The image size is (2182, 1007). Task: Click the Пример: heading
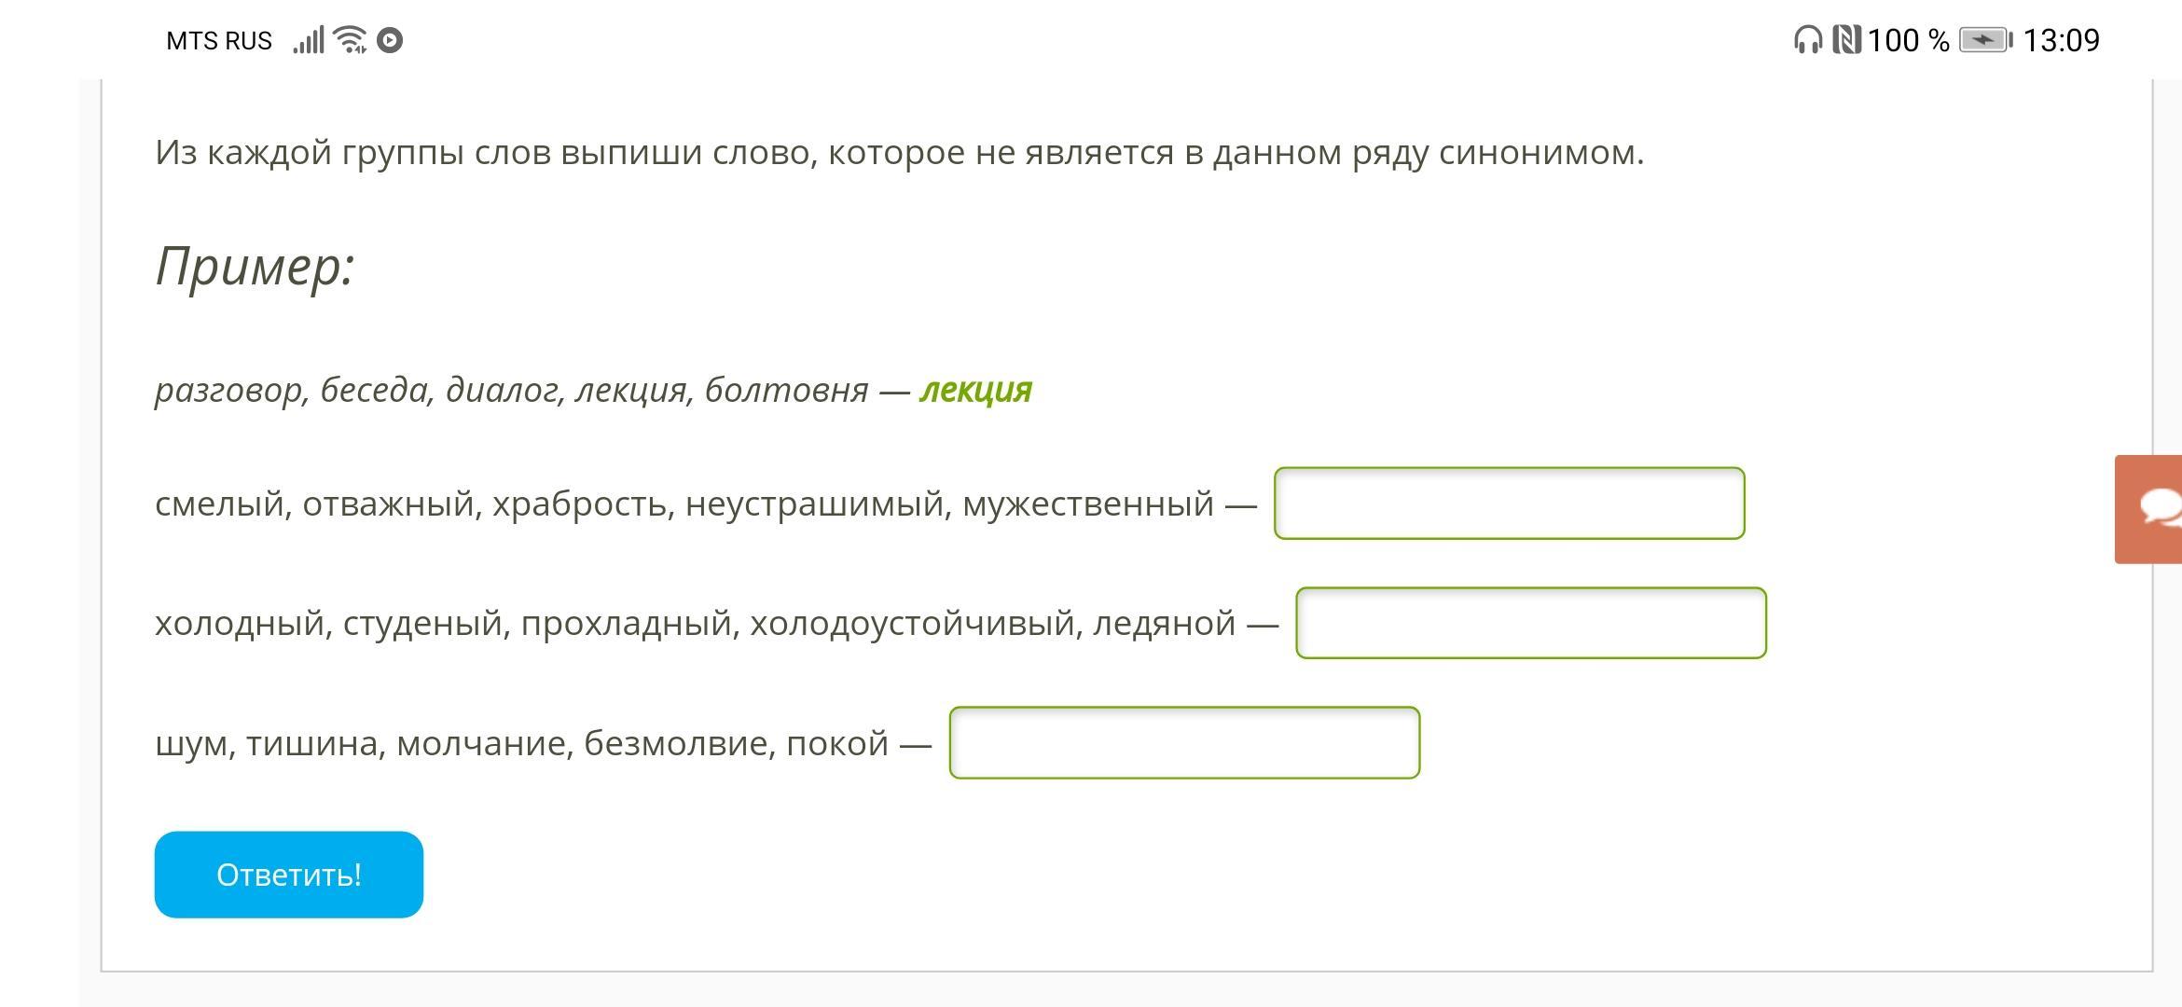click(255, 267)
